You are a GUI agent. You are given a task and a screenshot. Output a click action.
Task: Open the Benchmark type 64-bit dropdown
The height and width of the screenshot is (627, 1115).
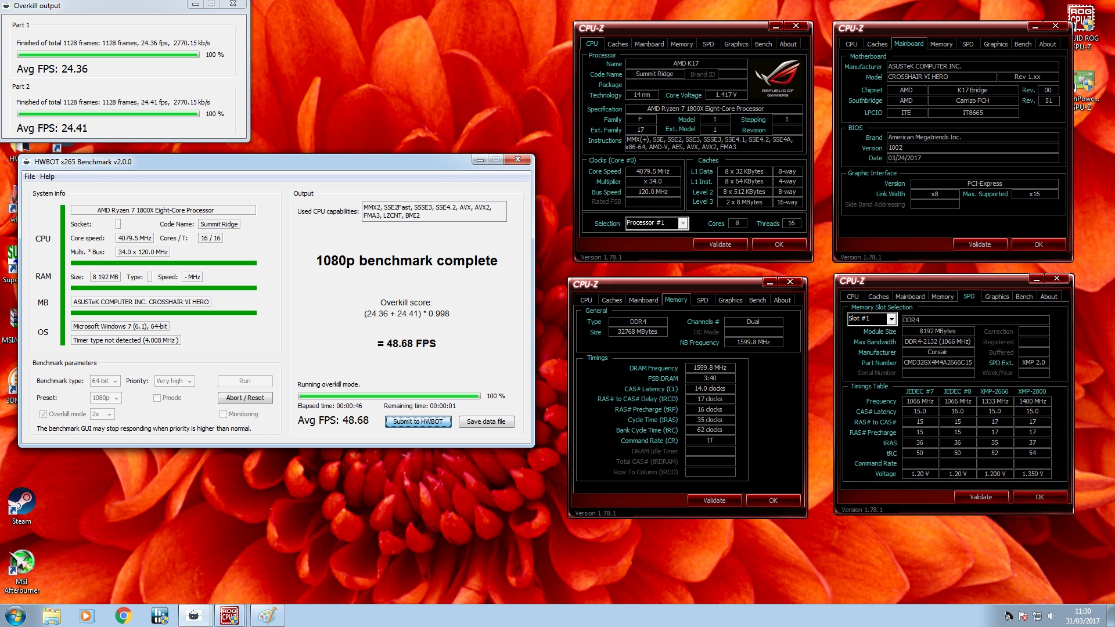pyautogui.click(x=105, y=381)
